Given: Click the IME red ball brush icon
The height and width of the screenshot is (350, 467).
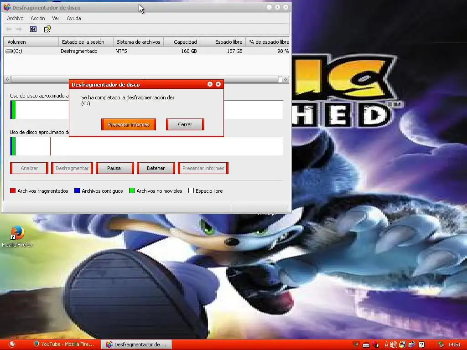Looking at the screenshot, I should coord(376,345).
